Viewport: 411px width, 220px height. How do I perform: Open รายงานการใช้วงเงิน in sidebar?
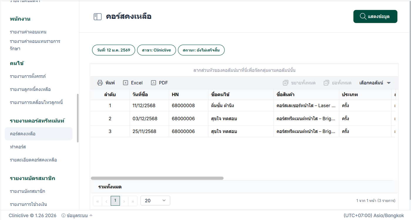click(x=28, y=204)
